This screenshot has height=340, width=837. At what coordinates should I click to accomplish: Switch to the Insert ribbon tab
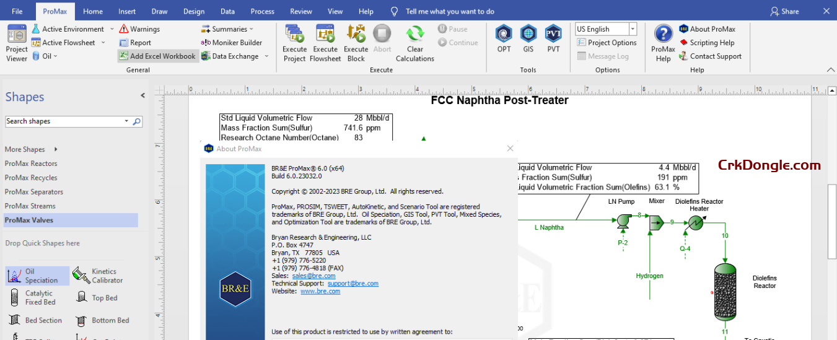click(x=127, y=11)
